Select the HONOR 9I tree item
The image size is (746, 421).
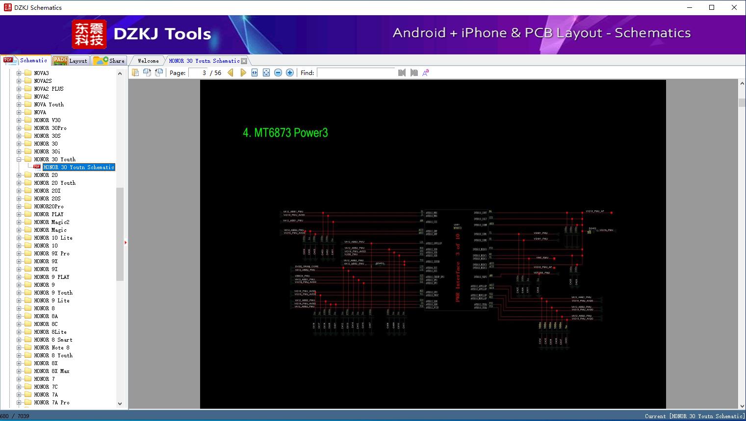[x=46, y=269]
